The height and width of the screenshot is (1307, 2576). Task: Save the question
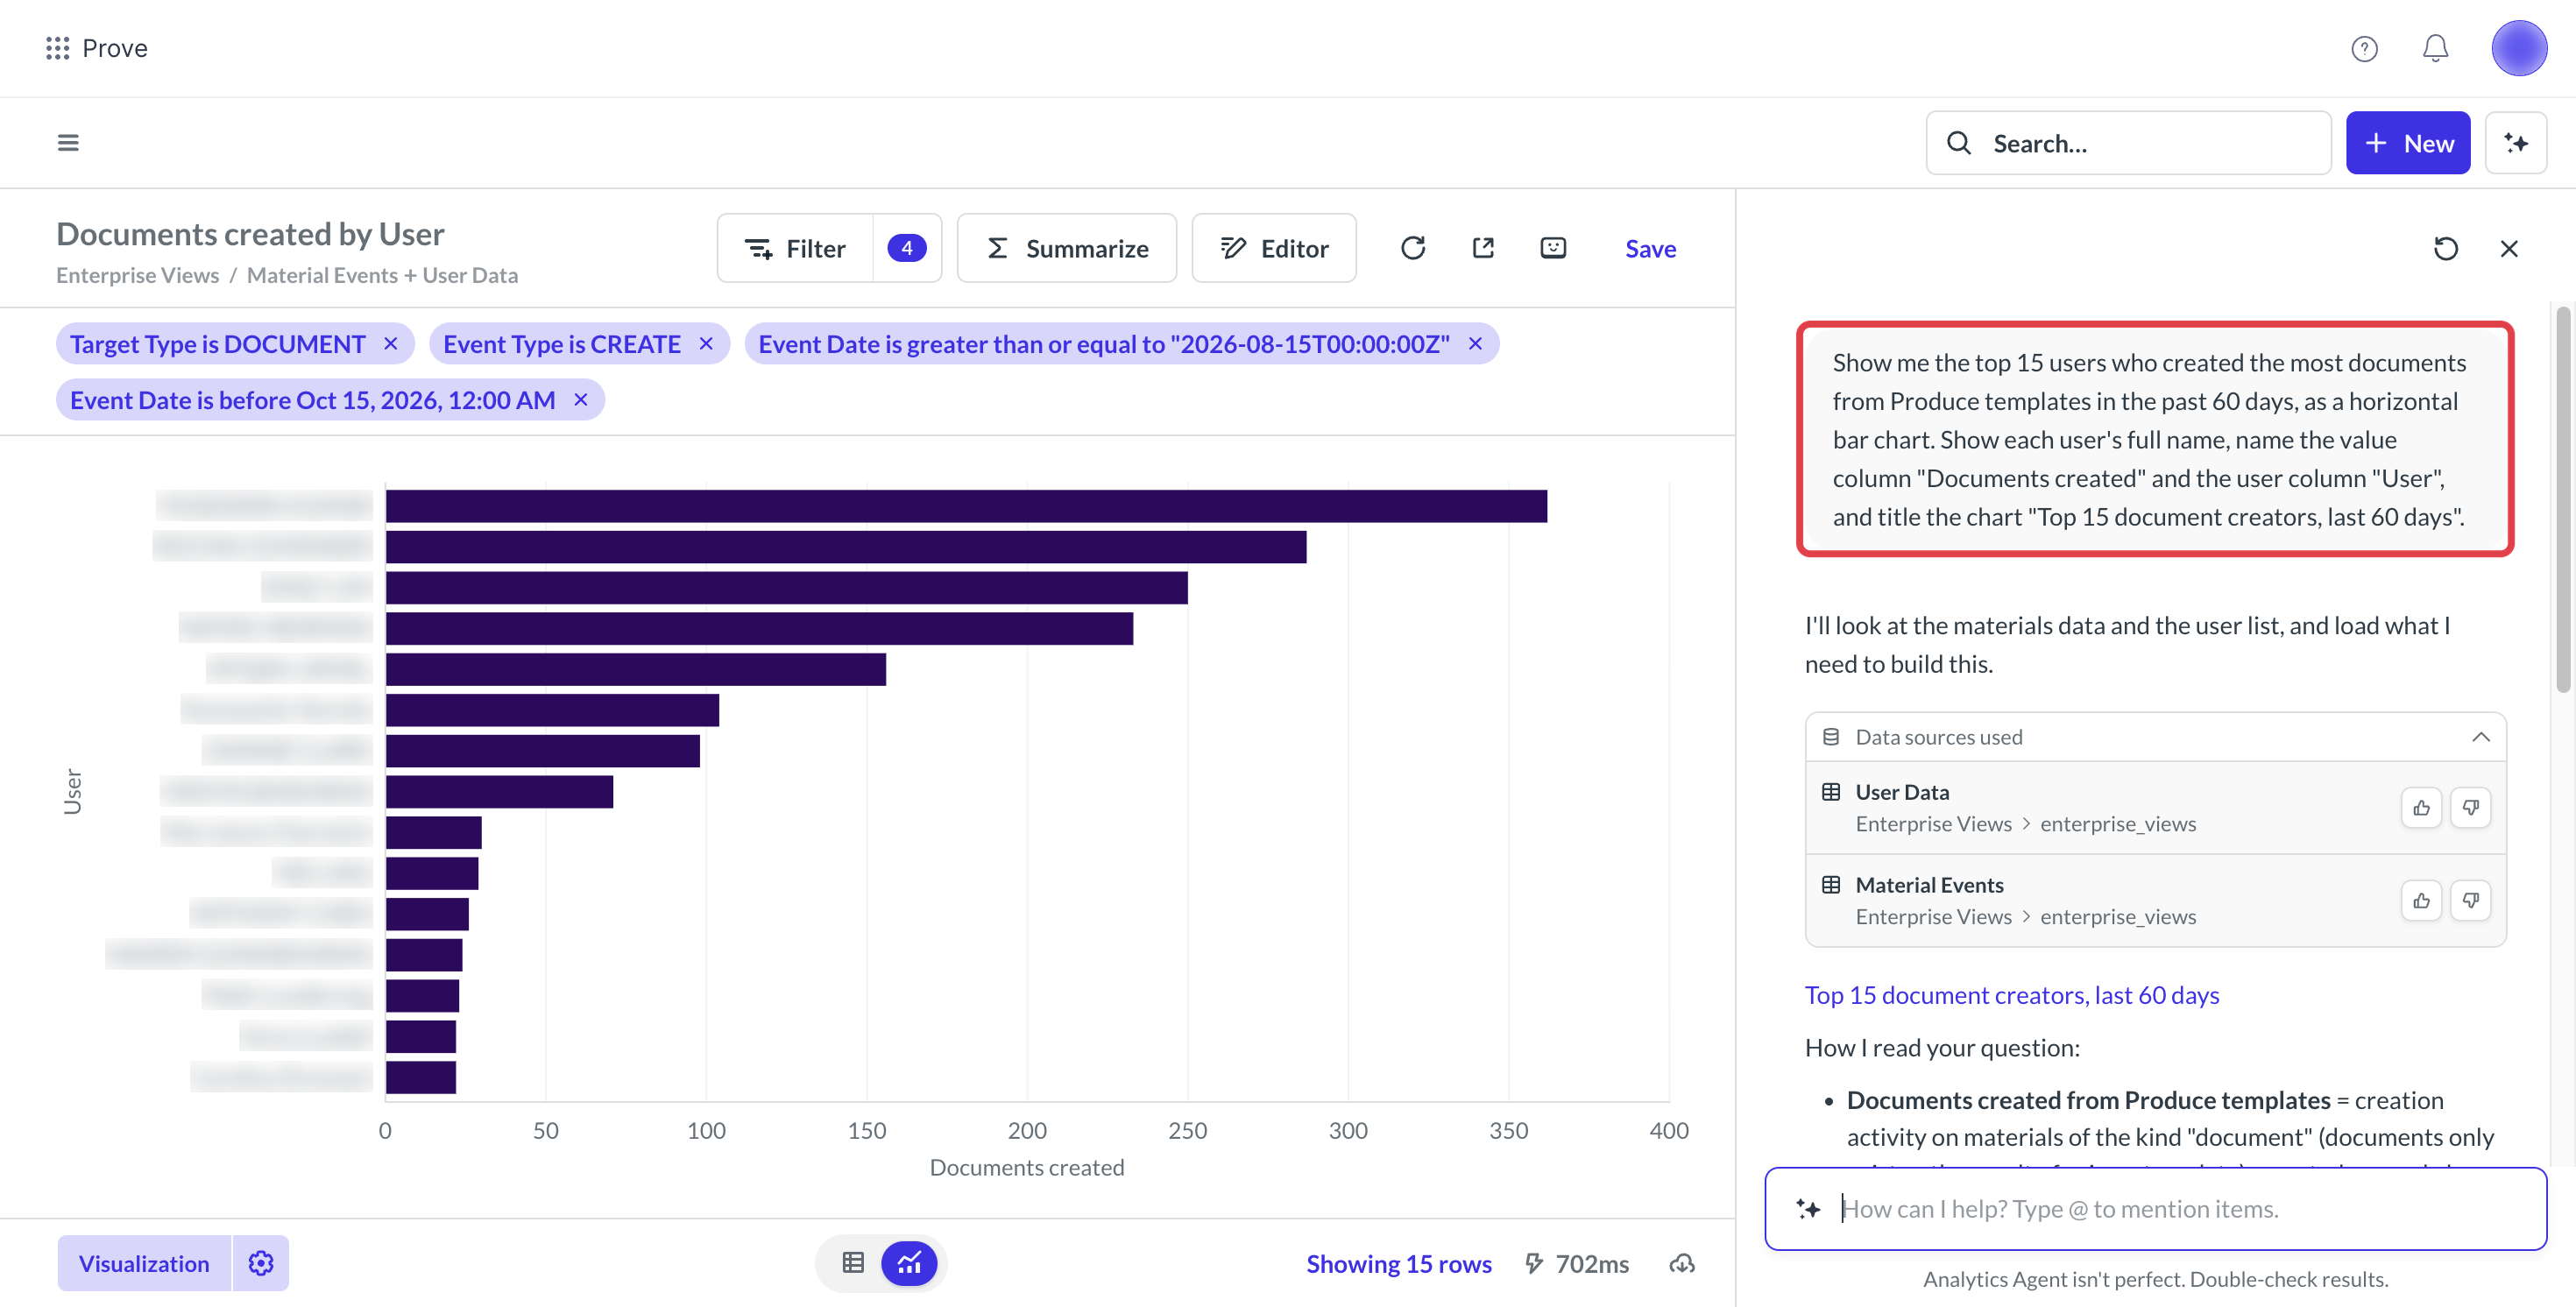(x=1650, y=248)
